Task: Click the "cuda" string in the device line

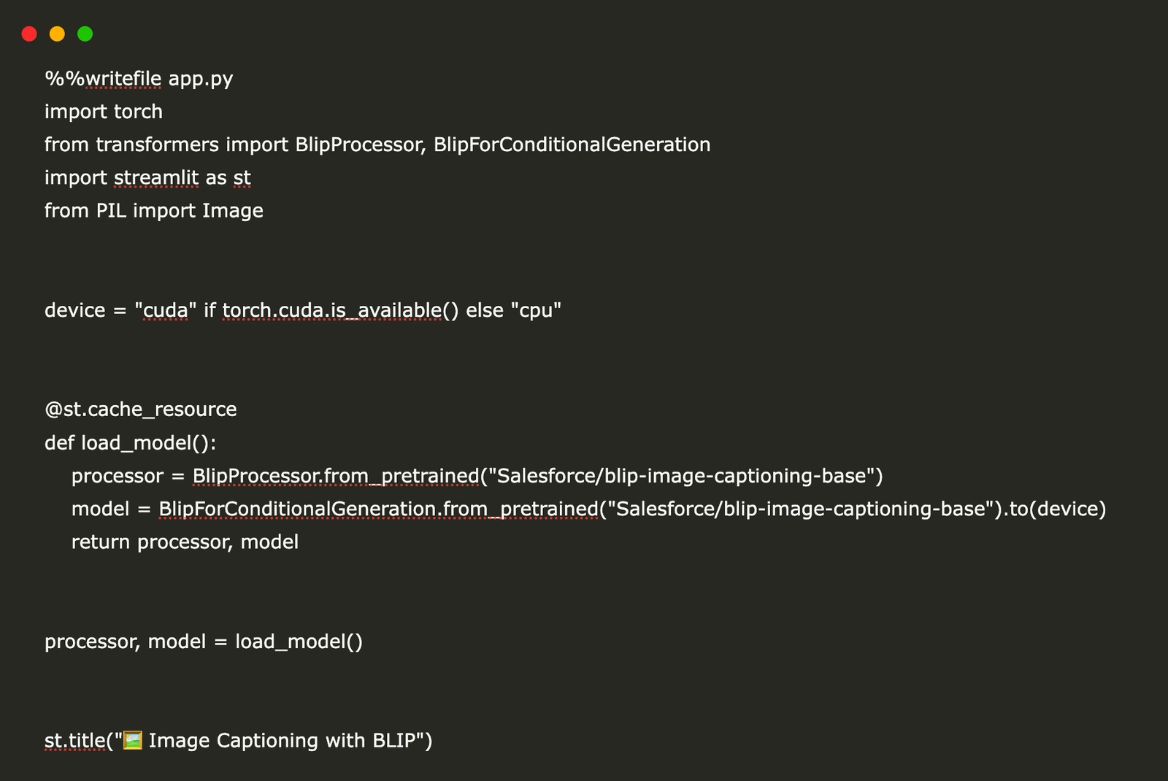Action: 166,310
